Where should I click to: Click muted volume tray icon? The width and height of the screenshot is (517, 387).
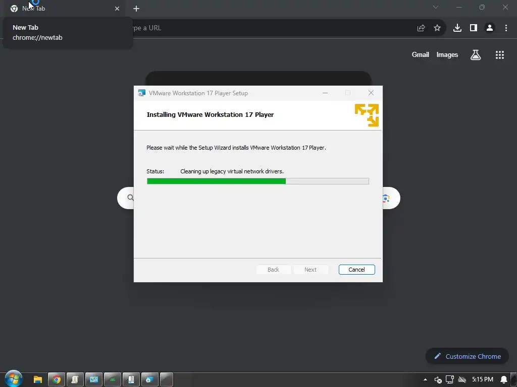coord(438,380)
